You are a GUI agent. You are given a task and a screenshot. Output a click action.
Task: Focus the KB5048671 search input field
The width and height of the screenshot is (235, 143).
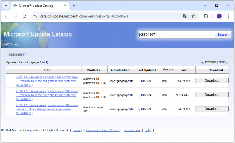click(177, 35)
